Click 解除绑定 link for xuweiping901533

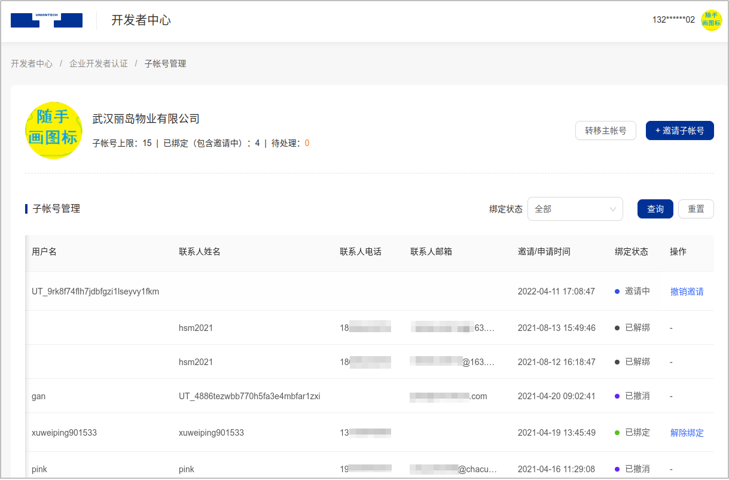coord(687,433)
